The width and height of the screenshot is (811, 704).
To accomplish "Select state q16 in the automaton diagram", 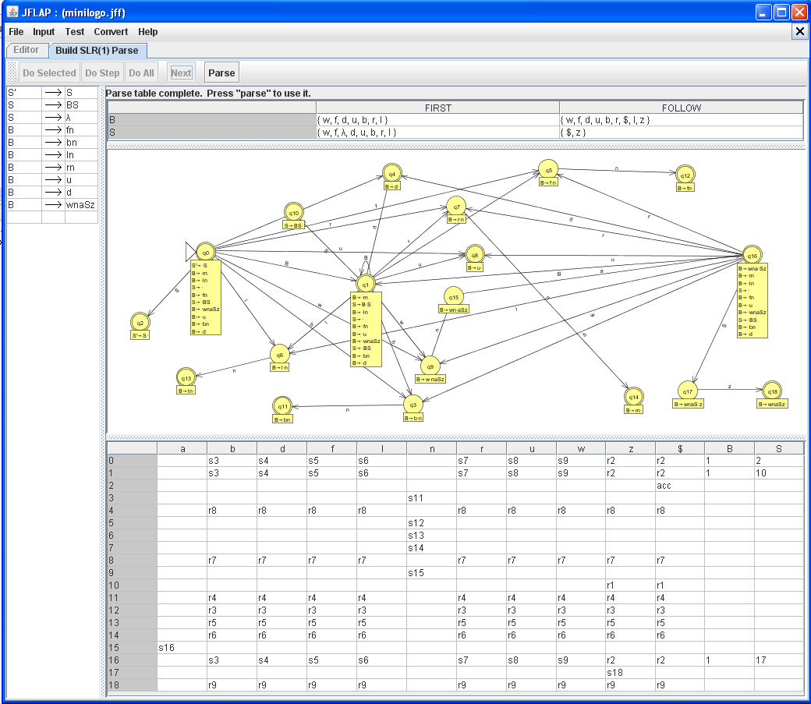I will pyautogui.click(x=751, y=255).
